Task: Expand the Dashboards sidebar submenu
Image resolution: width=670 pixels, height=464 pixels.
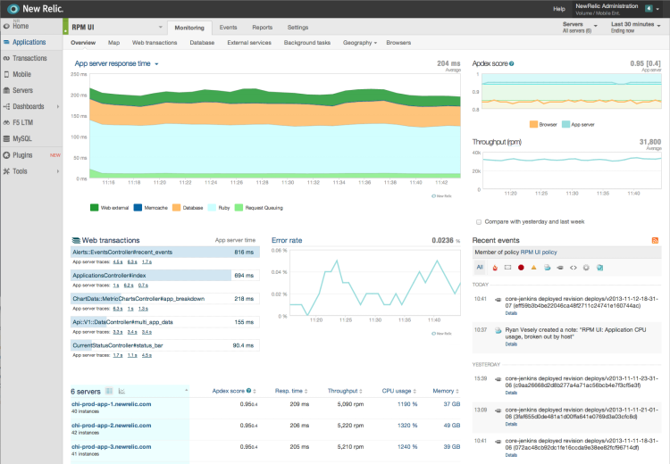Action: tap(58, 107)
